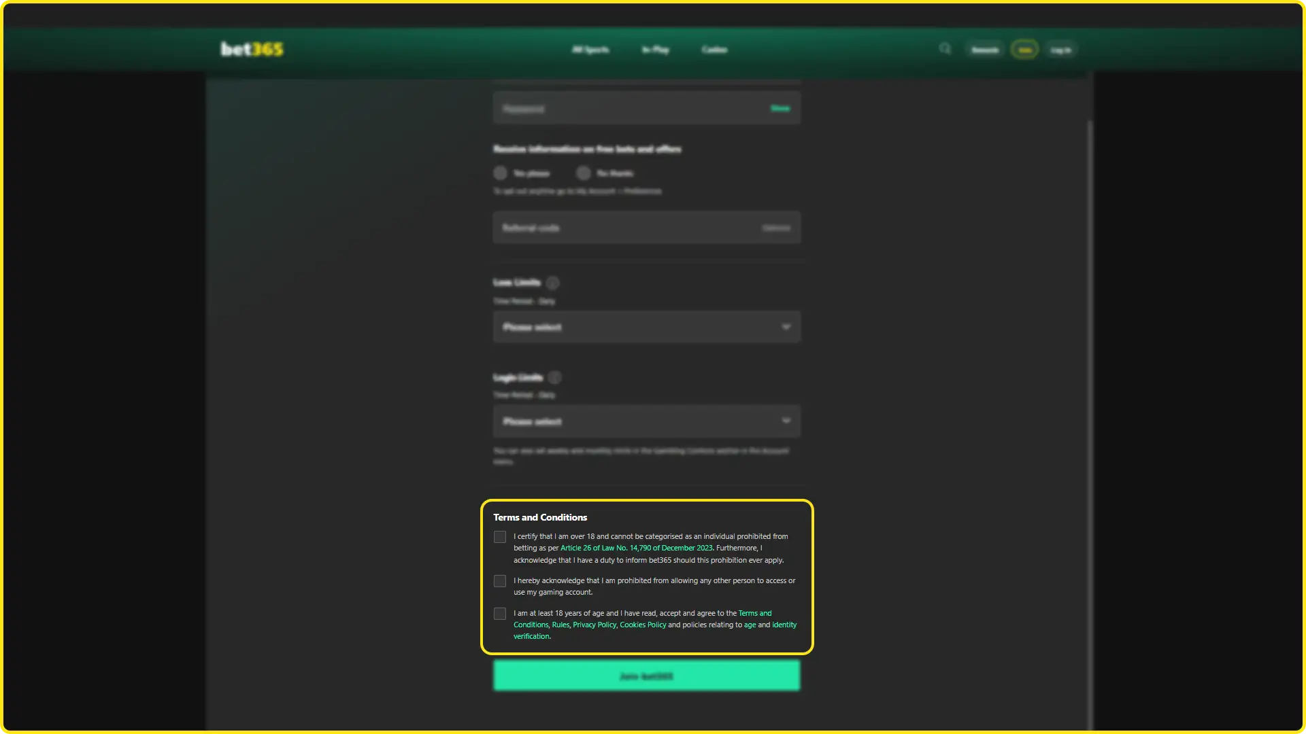Open Casino in top navigation
Viewport: 1306px width, 734px height.
[714, 50]
